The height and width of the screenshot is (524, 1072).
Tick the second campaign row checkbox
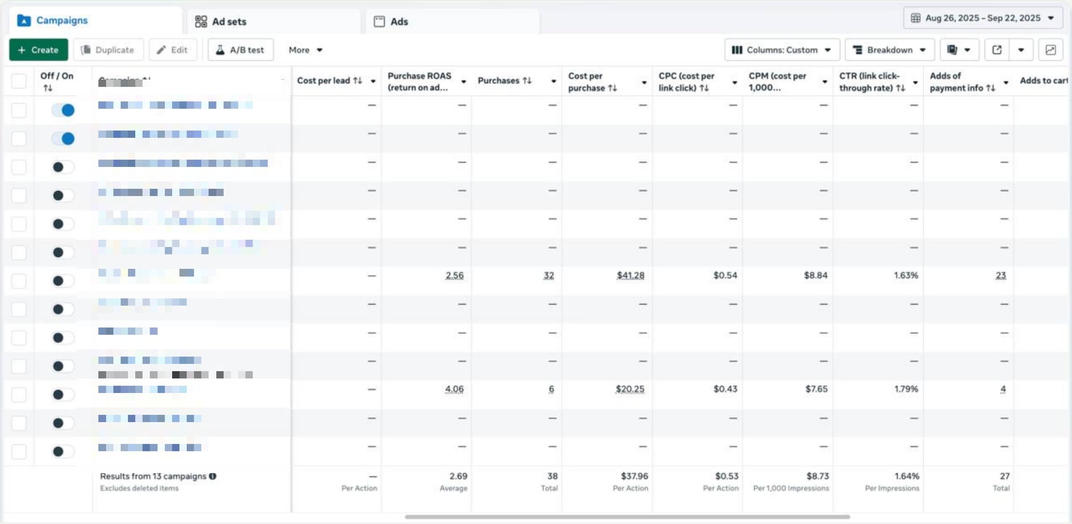point(19,139)
